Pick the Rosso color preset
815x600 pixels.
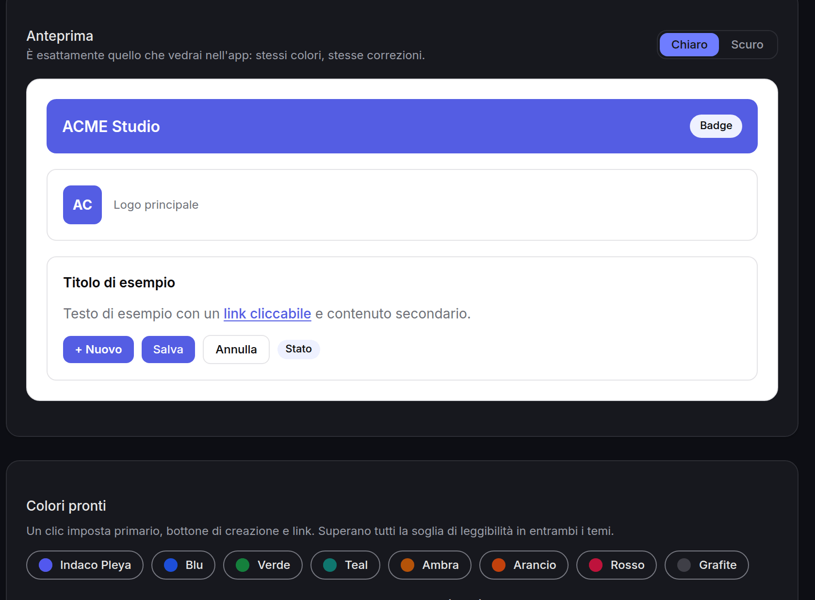(x=617, y=565)
